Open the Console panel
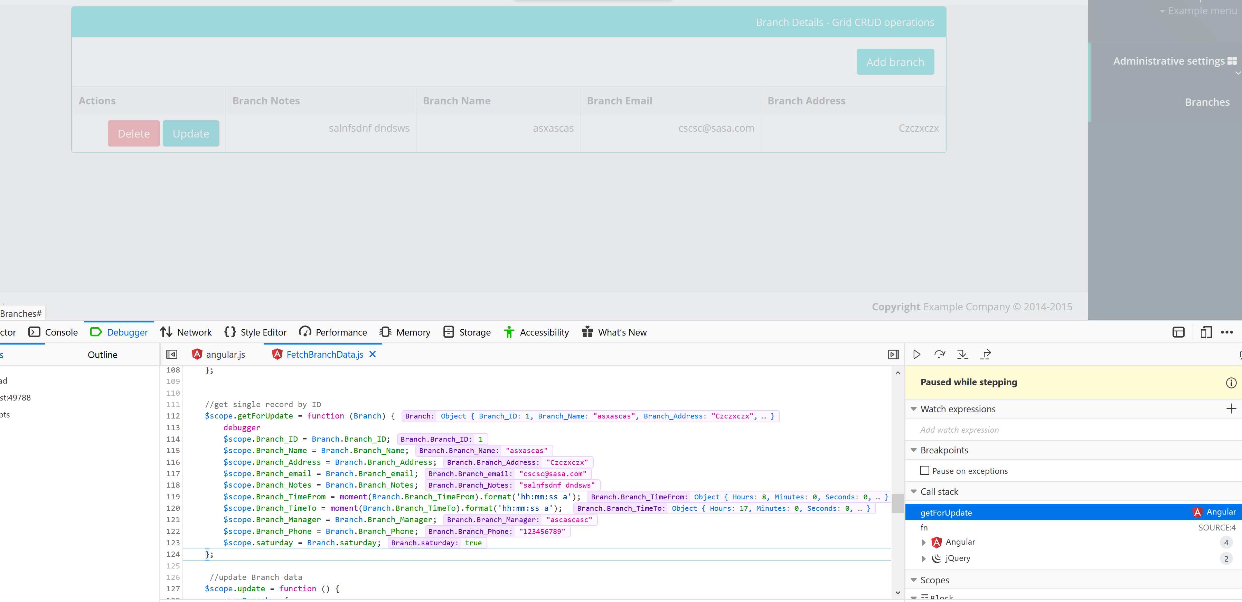Image resolution: width=1242 pixels, height=602 pixels. coord(53,332)
